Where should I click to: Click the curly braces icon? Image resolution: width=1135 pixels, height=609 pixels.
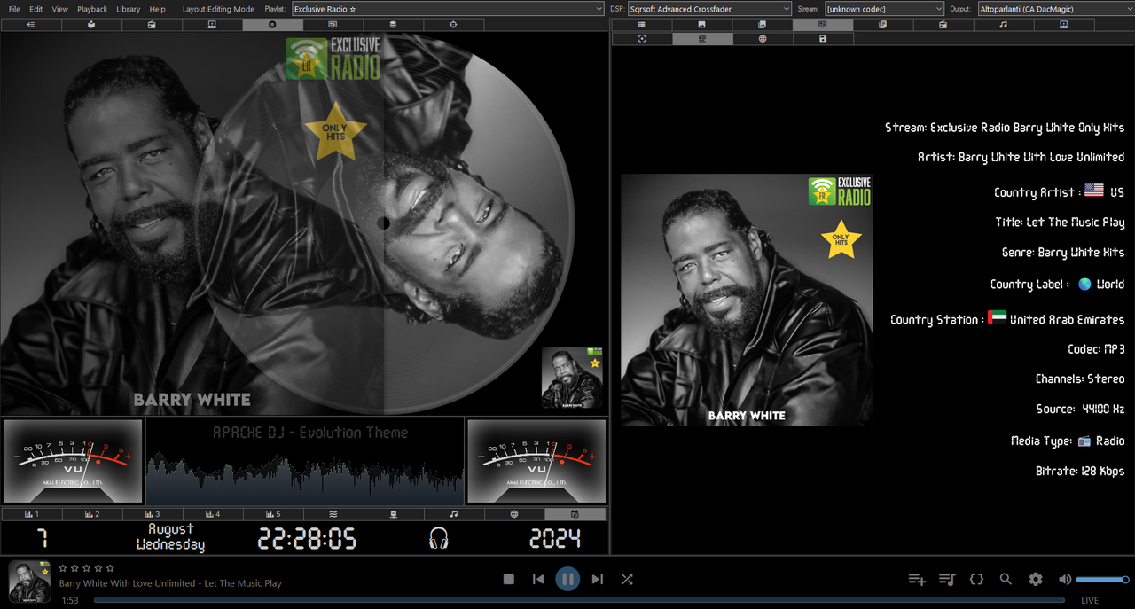[x=976, y=579]
